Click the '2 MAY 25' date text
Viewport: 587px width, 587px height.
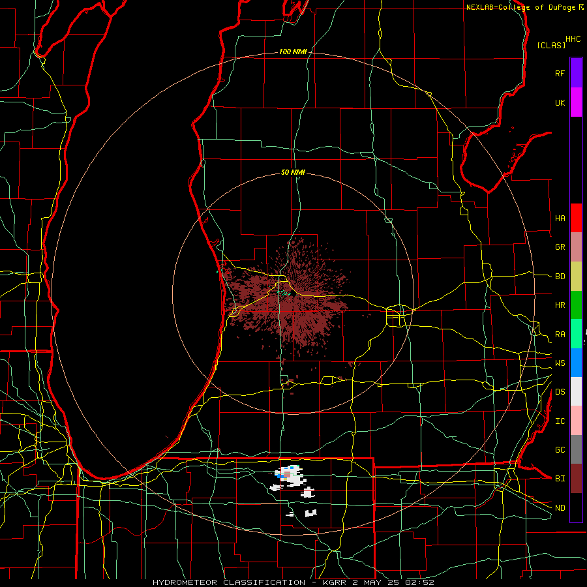(x=376, y=582)
